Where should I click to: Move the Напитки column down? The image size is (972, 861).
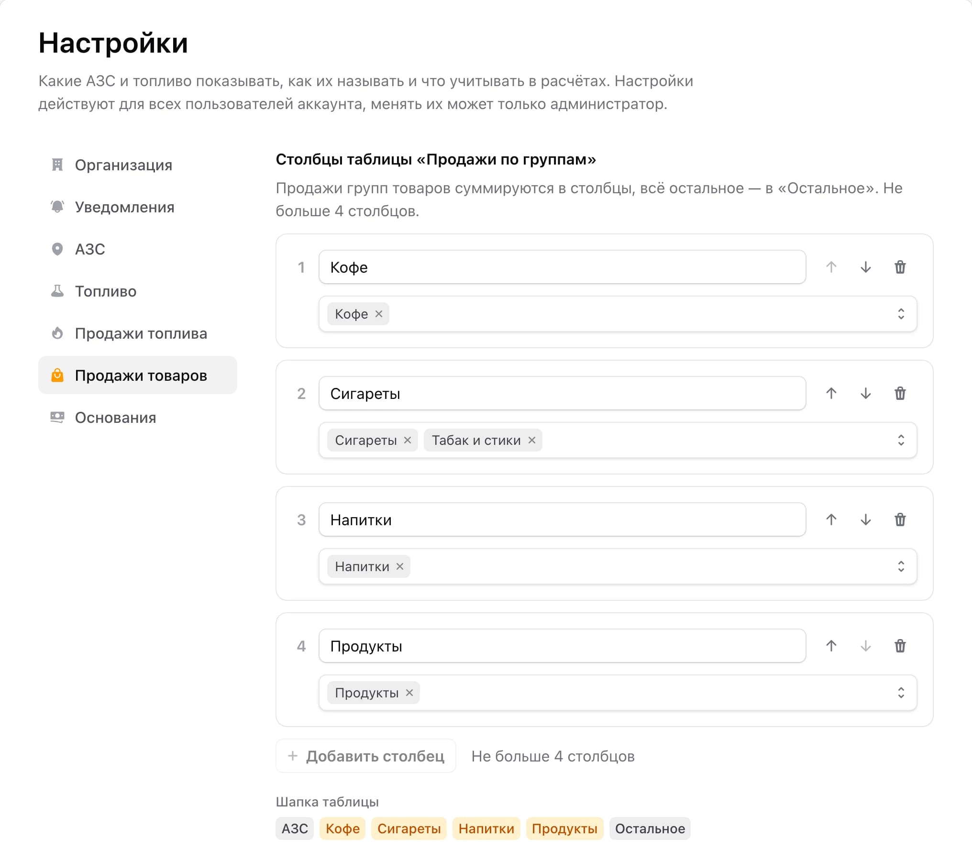(x=865, y=519)
